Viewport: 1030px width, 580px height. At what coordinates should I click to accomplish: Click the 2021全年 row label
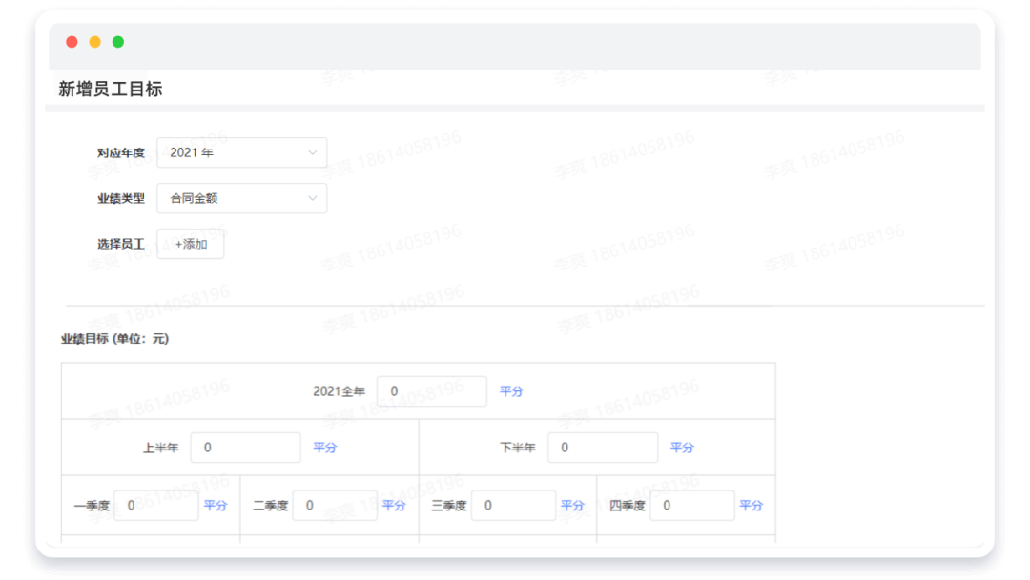coord(339,391)
